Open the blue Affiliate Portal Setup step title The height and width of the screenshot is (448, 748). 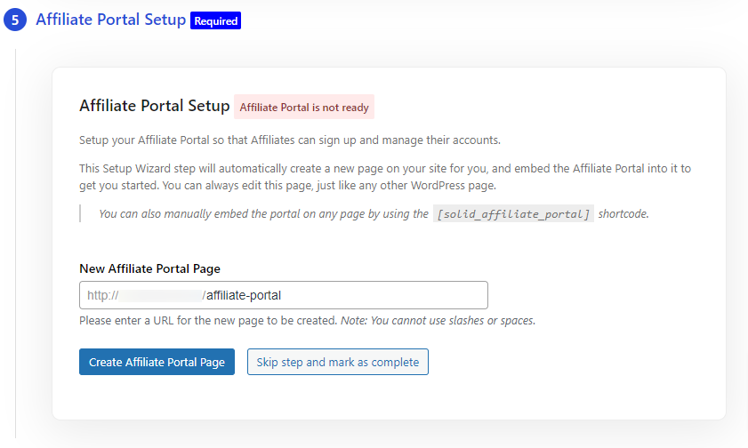click(110, 20)
